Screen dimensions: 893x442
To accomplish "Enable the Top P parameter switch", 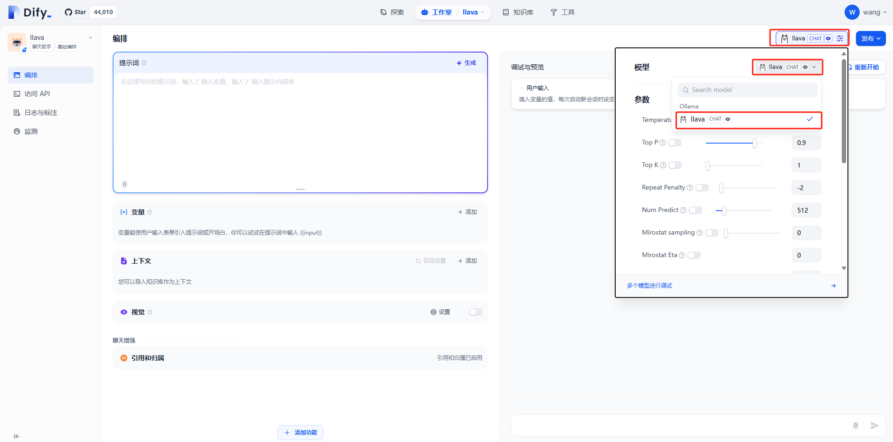I will pyautogui.click(x=675, y=143).
